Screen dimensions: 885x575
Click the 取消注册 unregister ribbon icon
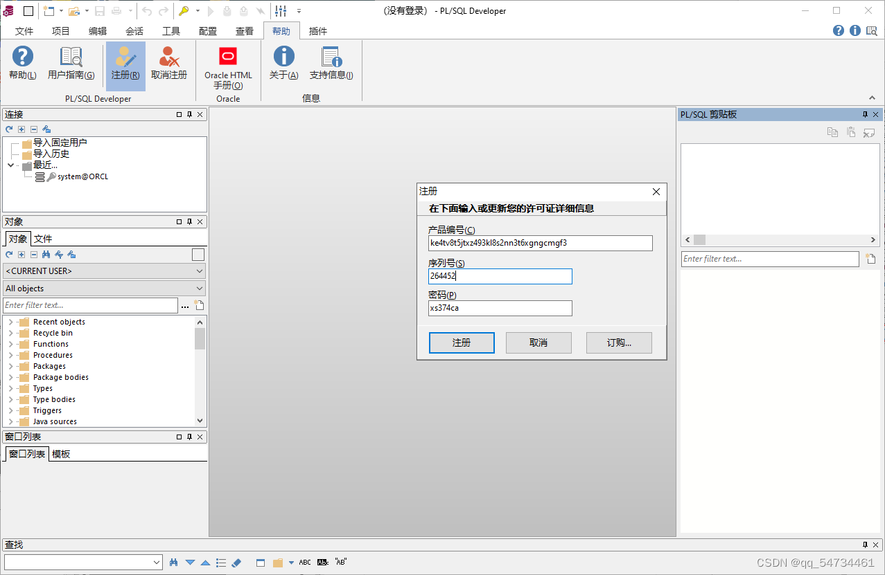169,63
